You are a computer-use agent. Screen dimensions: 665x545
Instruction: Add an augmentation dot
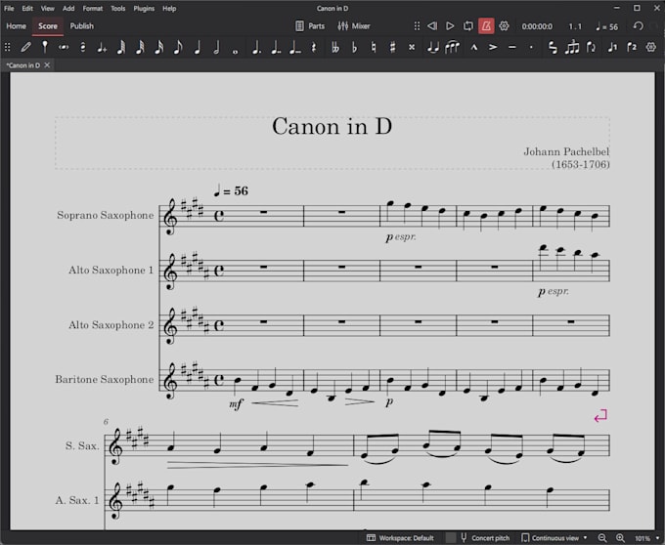pos(256,48)
